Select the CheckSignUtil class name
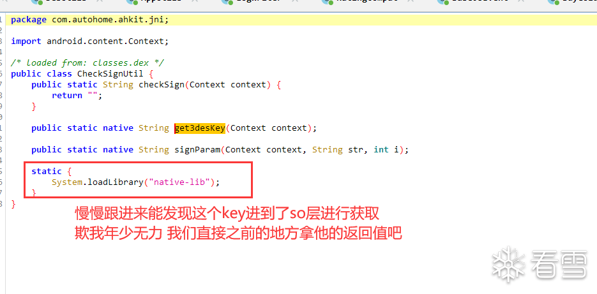 pos(110,74)
